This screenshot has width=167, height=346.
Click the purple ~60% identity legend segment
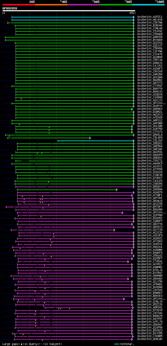[x=83, y=5]
